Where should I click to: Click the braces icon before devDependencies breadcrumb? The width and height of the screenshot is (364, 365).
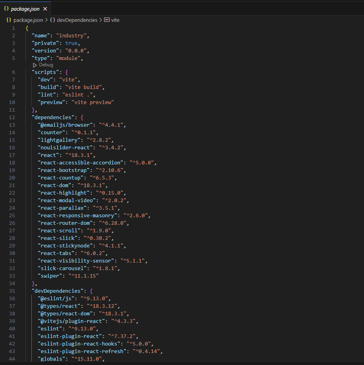coord(52,20)
